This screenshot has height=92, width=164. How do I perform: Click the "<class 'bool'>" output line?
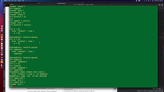pos(17,10)
